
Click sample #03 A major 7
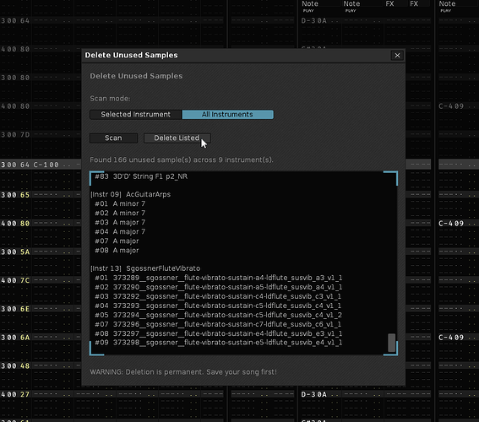[120, 223]
